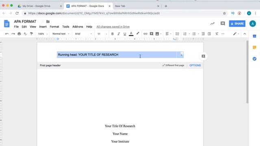Insert a link with link icon
This screenshot has width=260, height=146.
coord(145,34)
